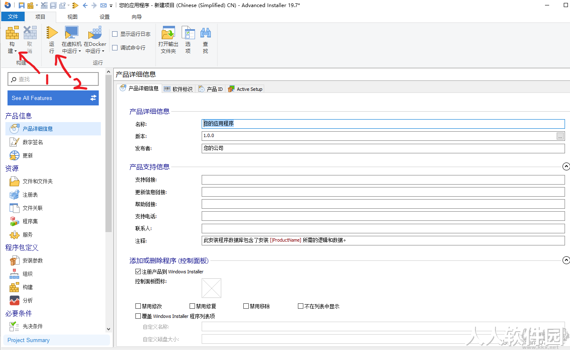
Task: Open 在虚拟机中运行 dropdown arrow
Action: (80, 51)
